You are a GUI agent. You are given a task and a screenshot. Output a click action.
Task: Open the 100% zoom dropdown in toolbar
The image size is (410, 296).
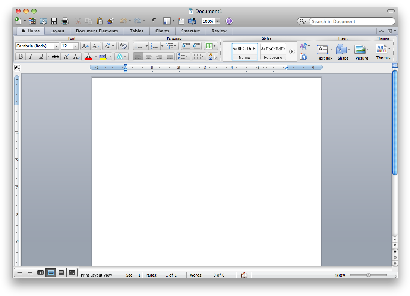[217, 21]
